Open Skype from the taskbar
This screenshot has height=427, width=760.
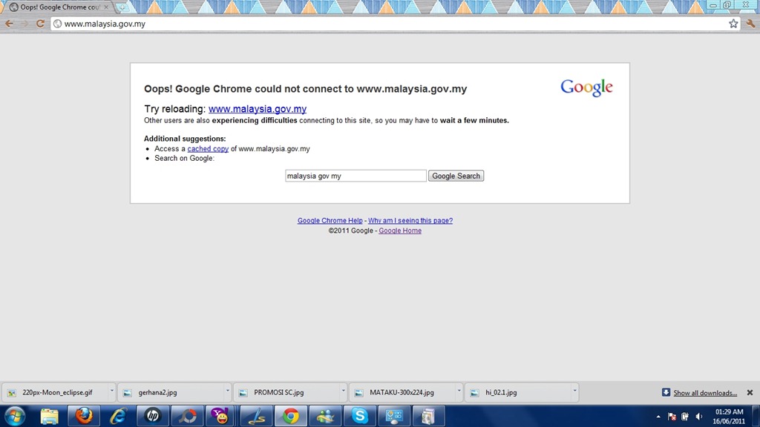[x=360, y=417]
